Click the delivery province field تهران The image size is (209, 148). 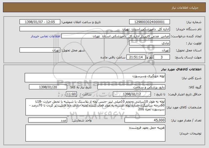149,50
